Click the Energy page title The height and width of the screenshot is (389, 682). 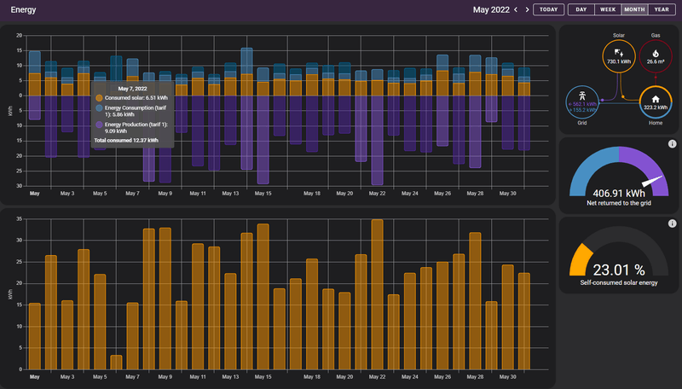click(23, 9)
